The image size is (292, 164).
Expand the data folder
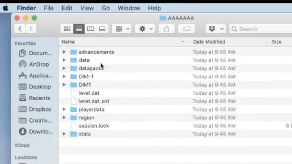point(64,60)
